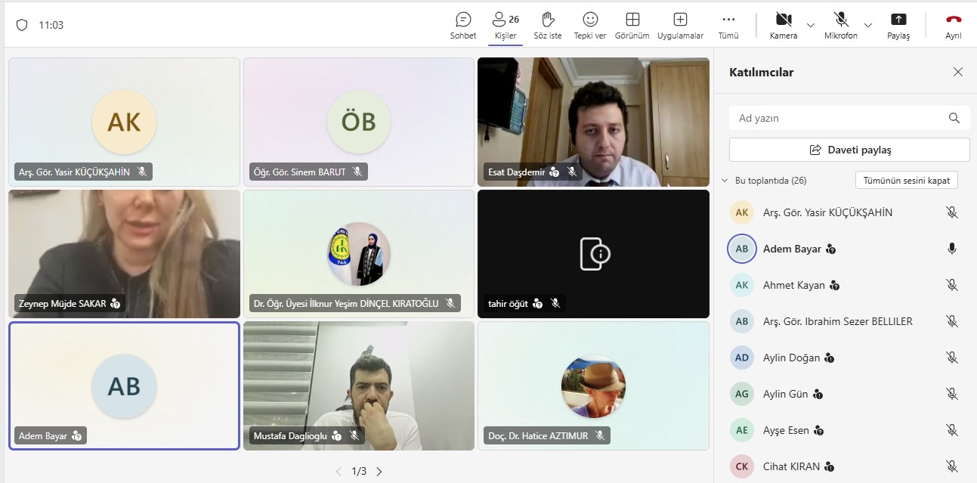
Task: Open the Sohbet chat icon
Action: click(463, 20)
